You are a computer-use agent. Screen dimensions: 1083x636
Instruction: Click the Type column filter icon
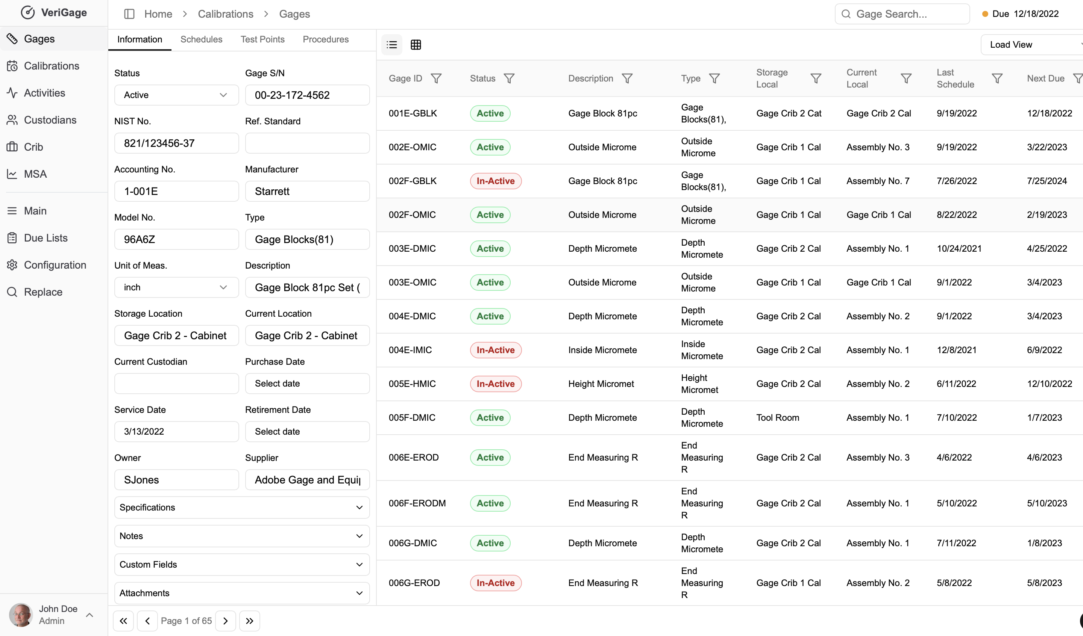click(x=714, y=79)
